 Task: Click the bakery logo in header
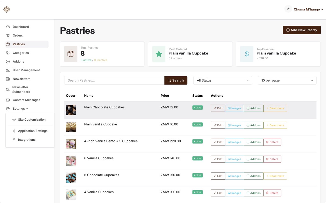tap(7, 9)
